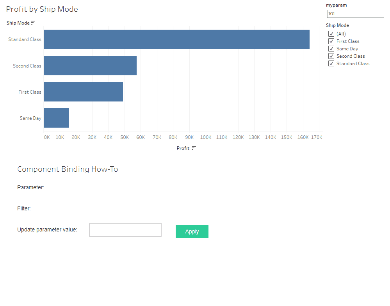
Task: Click the sort icon beside Ship Mode header
Action: pyautogui.click(x=33, y=23)
